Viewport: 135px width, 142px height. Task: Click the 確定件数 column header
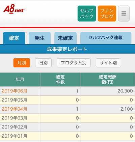60,80
